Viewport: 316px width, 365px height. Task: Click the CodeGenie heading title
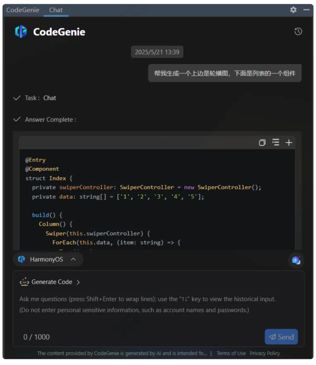pos(59,32)
